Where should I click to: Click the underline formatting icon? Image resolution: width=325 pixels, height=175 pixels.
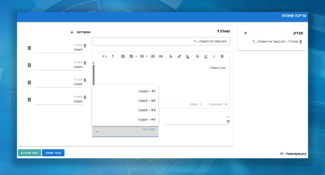point(206,56)
